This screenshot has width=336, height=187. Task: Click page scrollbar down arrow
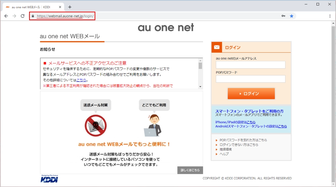333,185
